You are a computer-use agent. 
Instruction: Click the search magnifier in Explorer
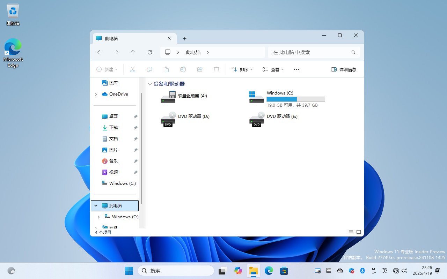point(353,52)
